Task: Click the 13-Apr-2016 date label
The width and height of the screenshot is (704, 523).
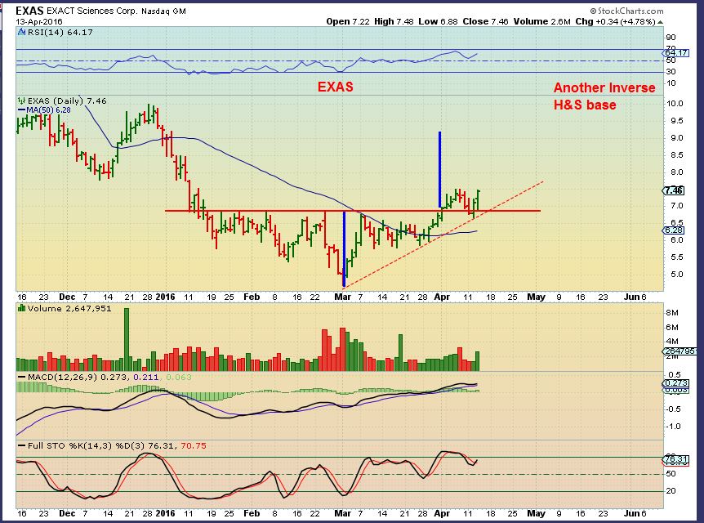Action: coord(39,21)
